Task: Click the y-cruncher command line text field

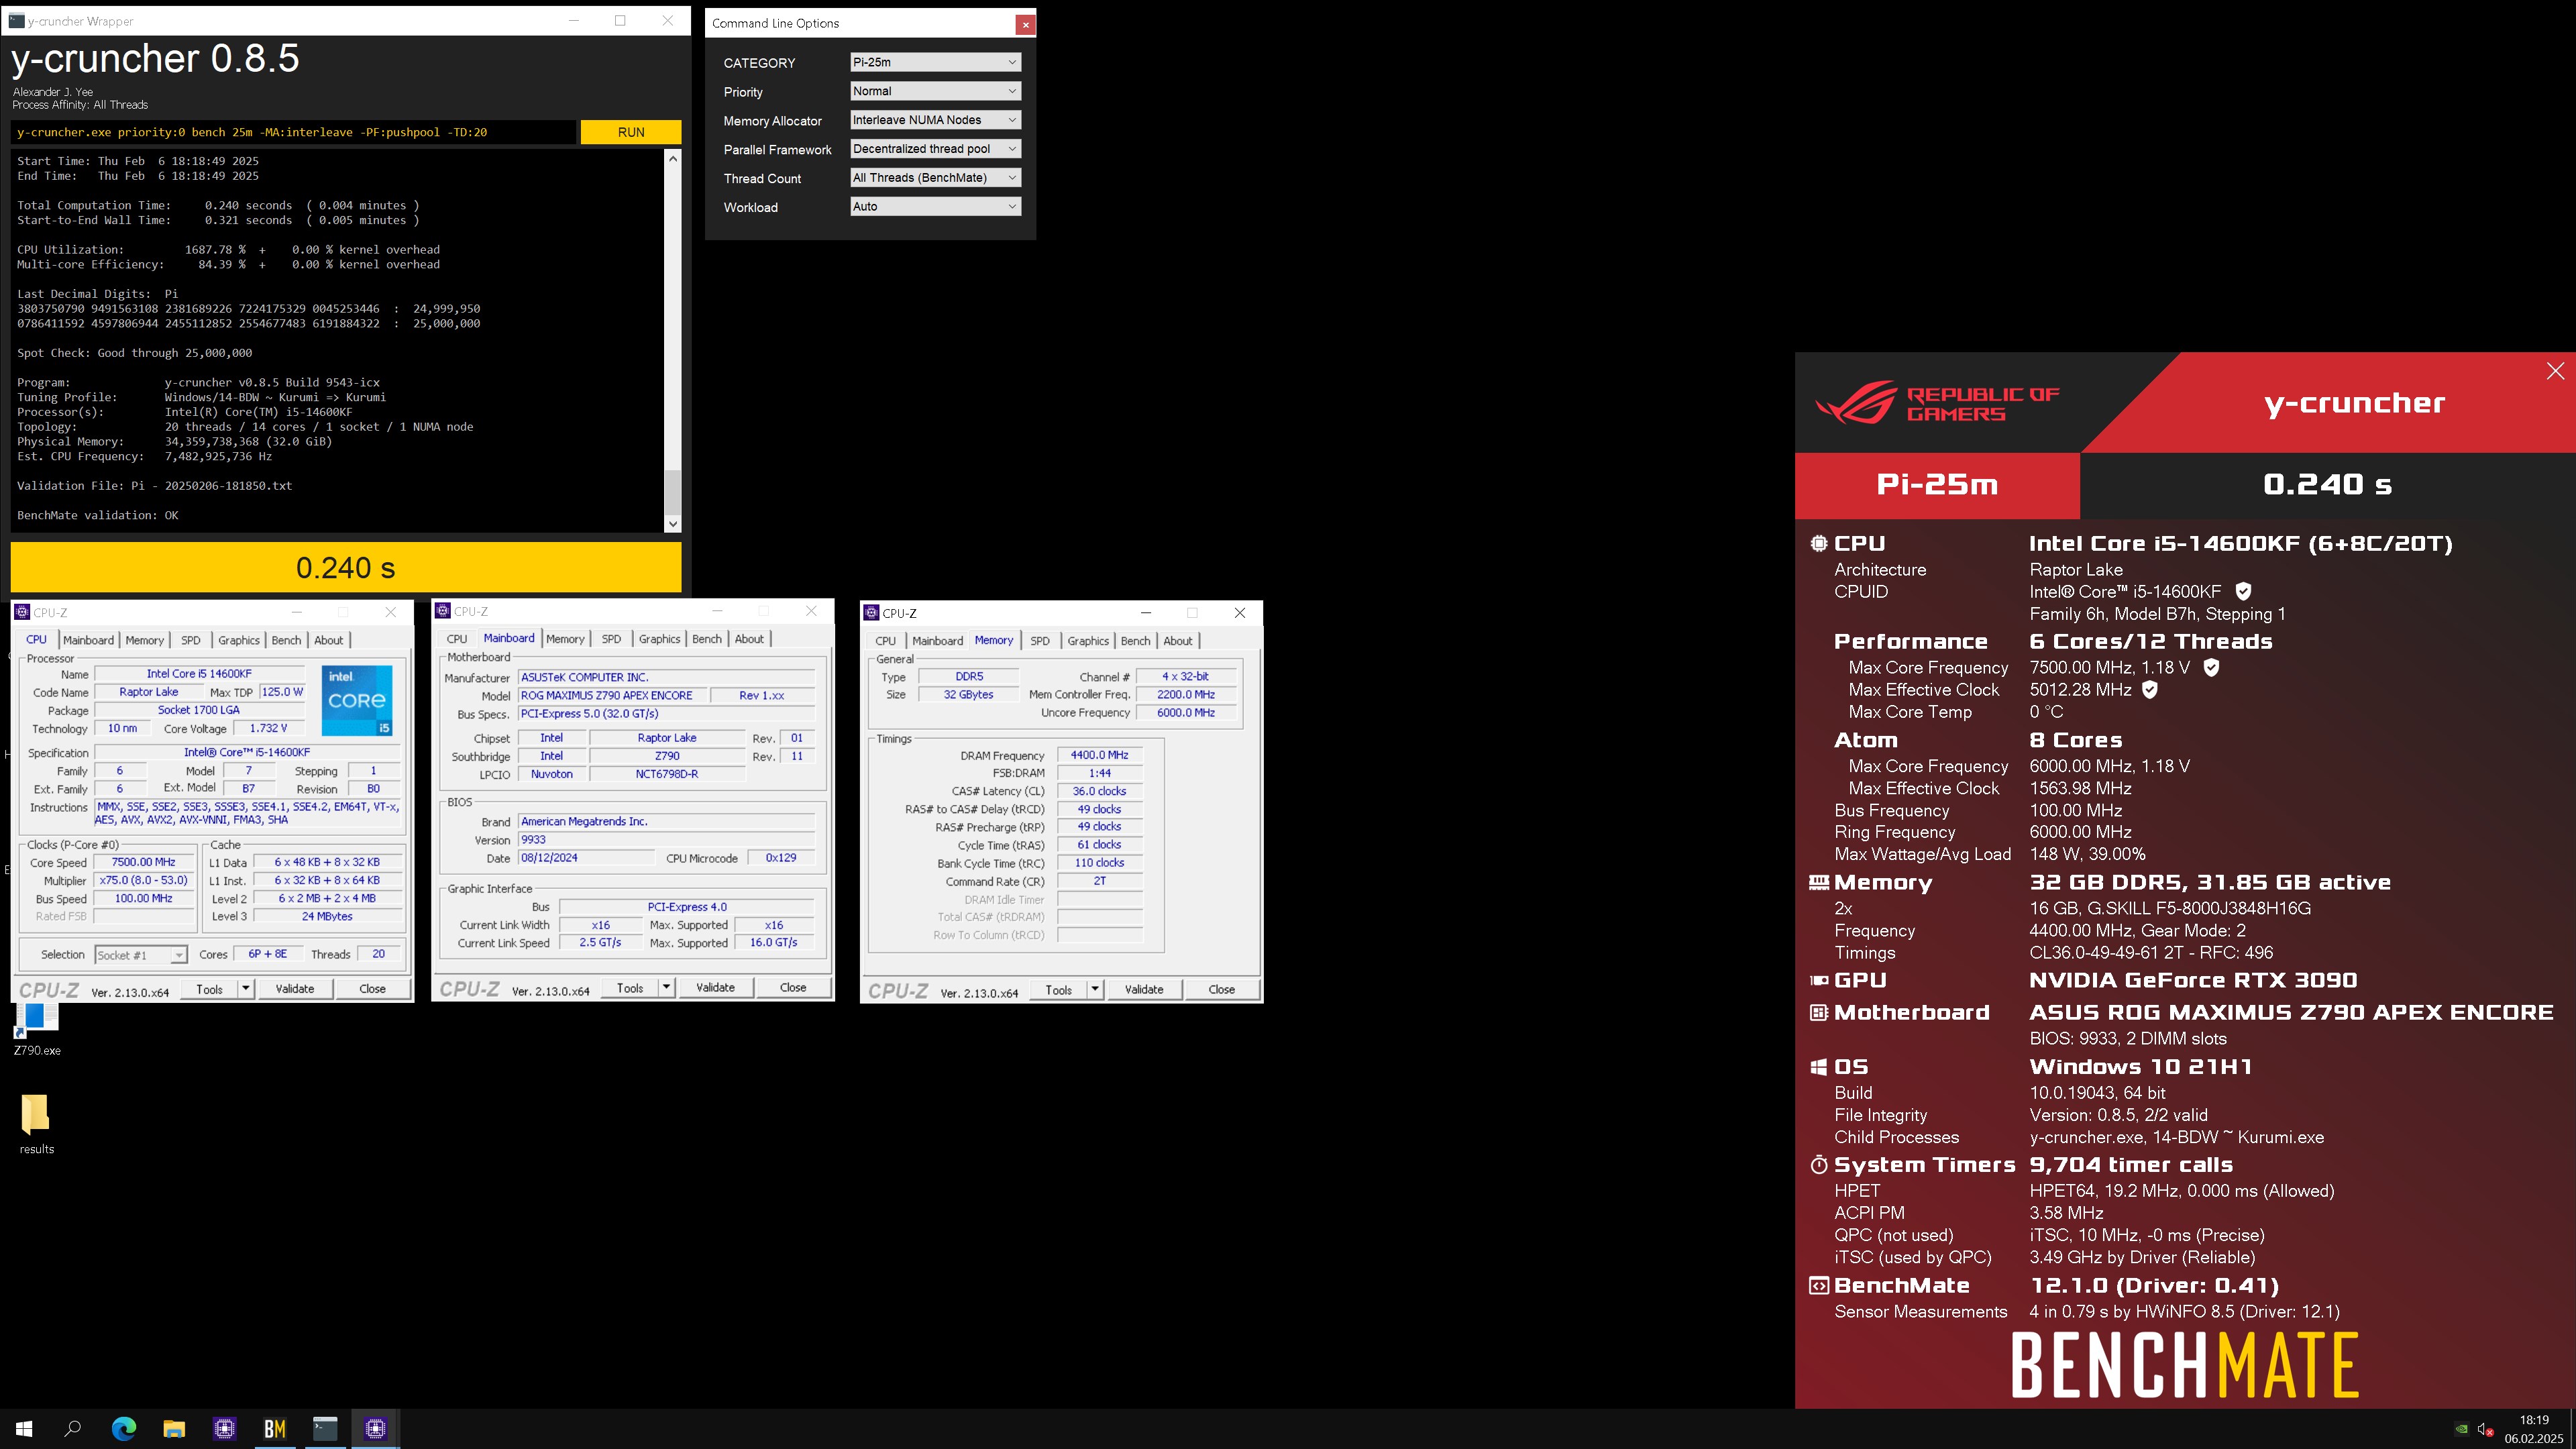Action: click(294, 132)
